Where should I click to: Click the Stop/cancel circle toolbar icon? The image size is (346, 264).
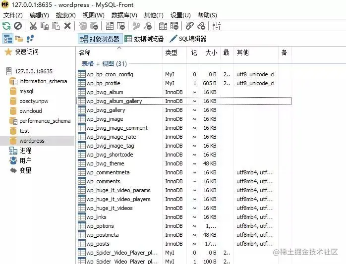coord(18,26)
